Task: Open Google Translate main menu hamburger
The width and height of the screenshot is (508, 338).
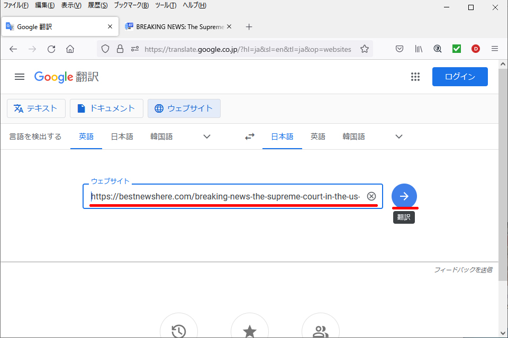Action: 20,77
